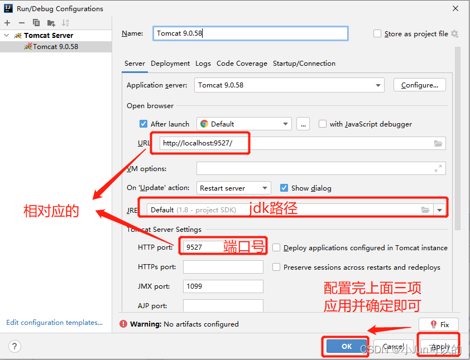Click the browser ellipsis button
The image size is (470, 360).
pyautogui.click(x=303, y=124)
